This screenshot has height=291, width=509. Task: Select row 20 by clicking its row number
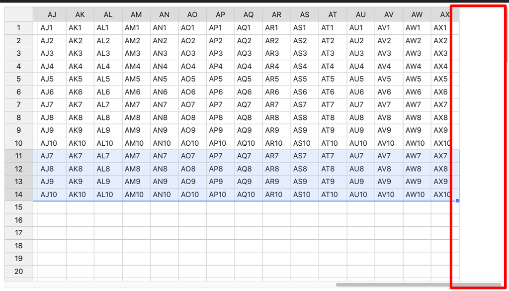coord(18,272)
